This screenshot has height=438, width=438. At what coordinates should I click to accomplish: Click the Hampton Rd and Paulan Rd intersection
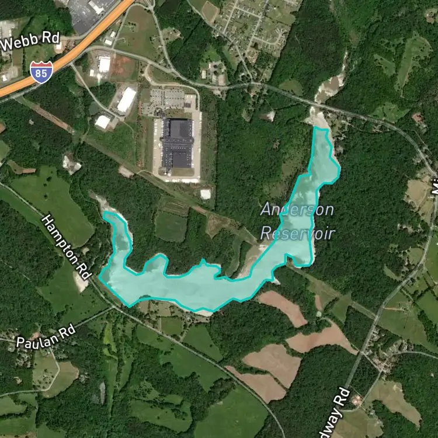point(114,307)
